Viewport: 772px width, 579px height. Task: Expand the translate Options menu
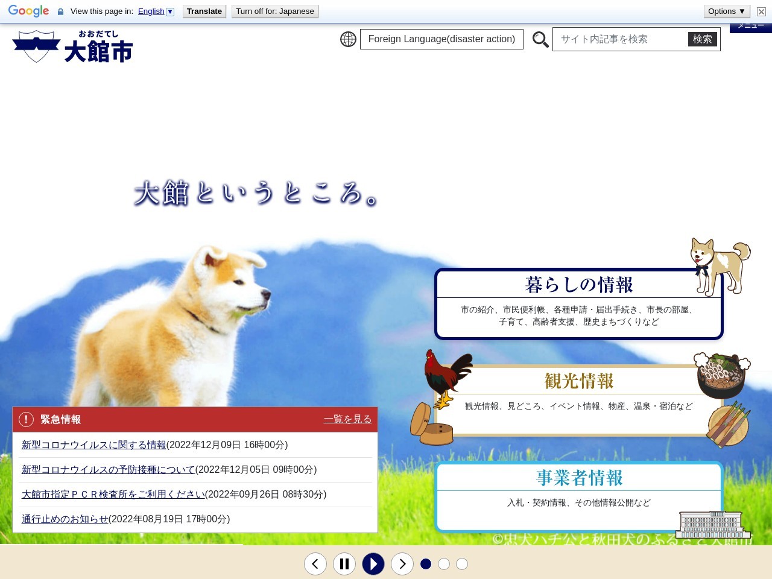pyautogui.click(x=727, y=11)
